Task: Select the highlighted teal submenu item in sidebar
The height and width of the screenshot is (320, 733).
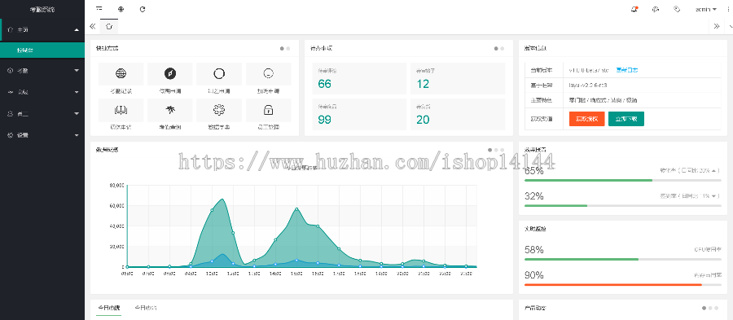Action: [x=42, y=50]
